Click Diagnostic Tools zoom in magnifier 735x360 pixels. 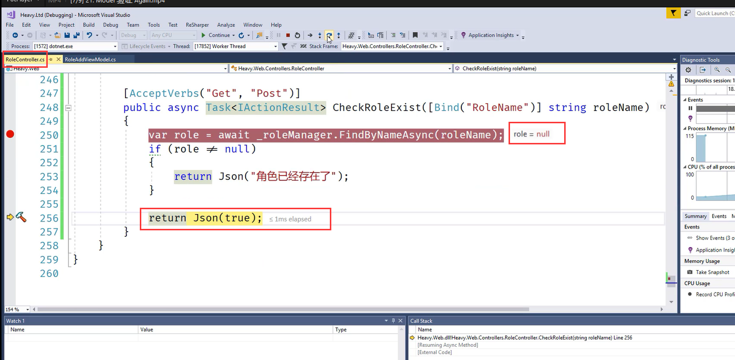[x=717, y=70]
